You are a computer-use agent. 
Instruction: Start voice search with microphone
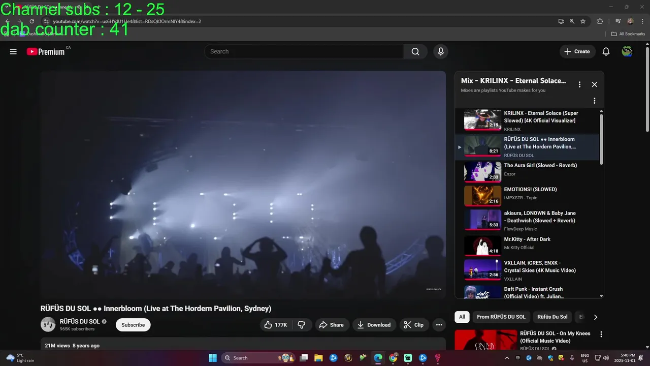coord(441,51)
